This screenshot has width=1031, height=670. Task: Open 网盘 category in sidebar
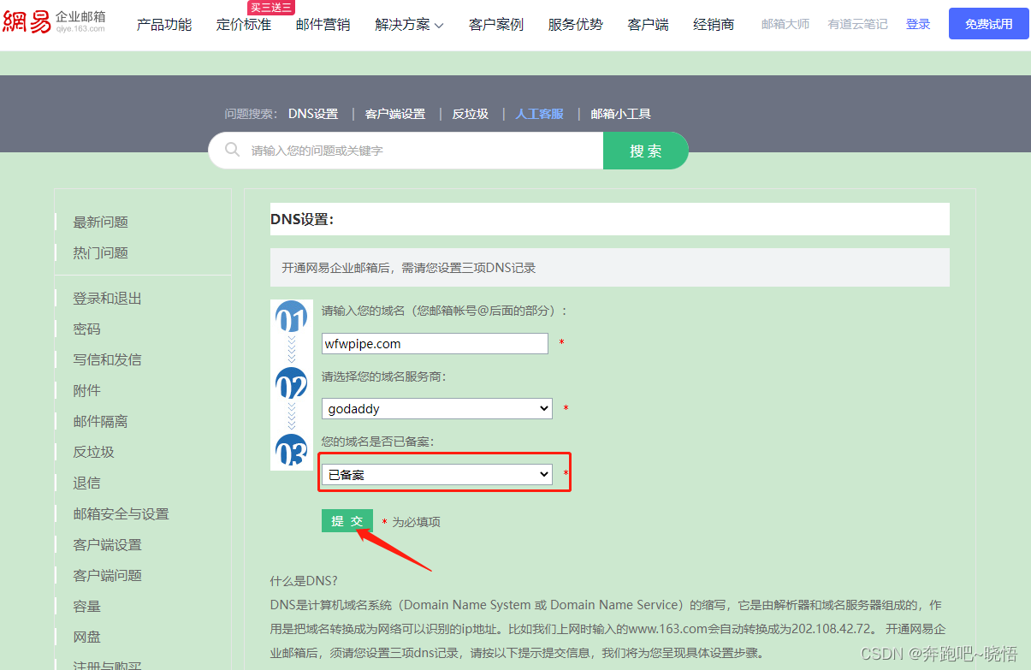click(86, 637)
